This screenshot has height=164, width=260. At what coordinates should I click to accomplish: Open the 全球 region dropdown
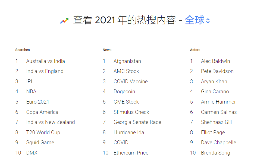194,20
